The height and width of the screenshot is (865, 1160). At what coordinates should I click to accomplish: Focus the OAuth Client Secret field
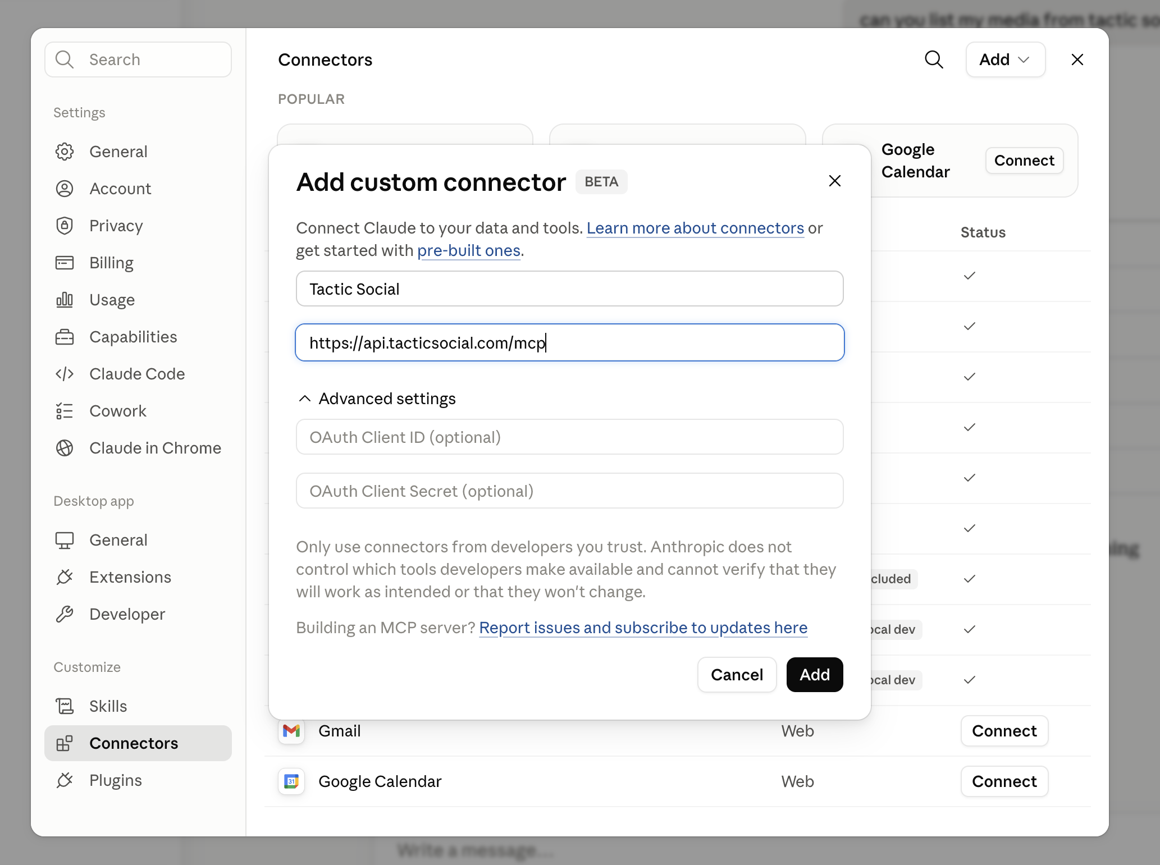(569, 491)
